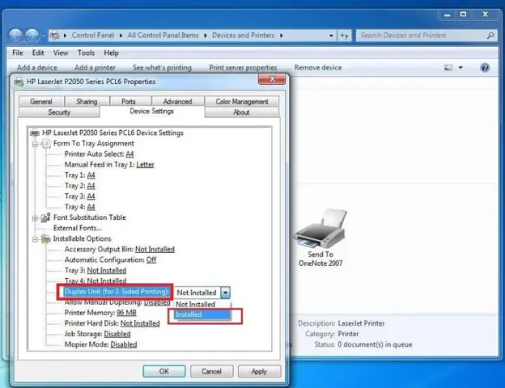
Task: Switch to the Security tab
Action: coord(59,112)
